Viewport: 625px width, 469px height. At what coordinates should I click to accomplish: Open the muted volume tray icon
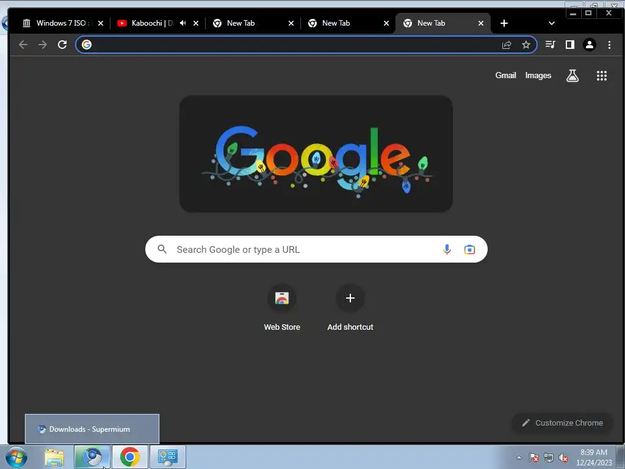(563, 457)
